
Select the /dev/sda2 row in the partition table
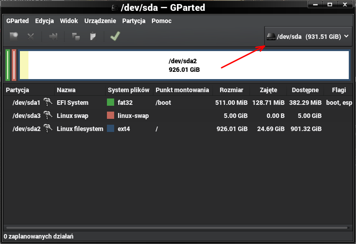tap(178, 129)
